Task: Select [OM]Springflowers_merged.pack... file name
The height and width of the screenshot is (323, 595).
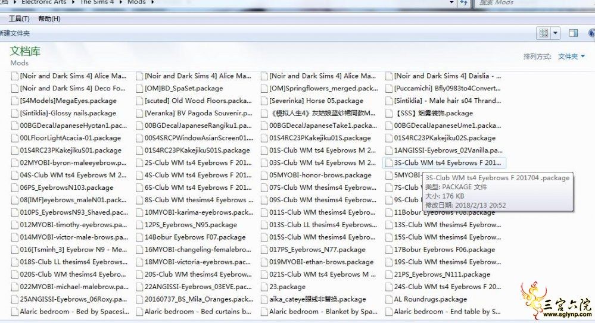Action: 323,88
